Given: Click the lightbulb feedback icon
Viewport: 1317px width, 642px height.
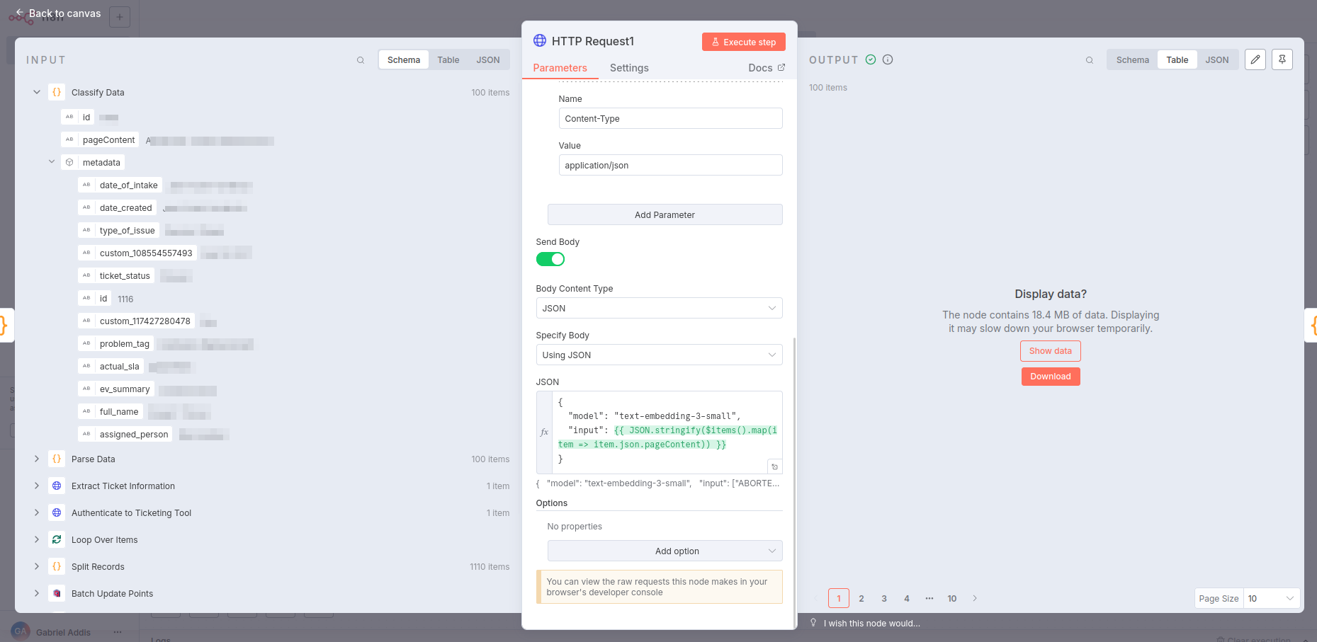Looking at the screenshot, I should click(x=813, y=623).
